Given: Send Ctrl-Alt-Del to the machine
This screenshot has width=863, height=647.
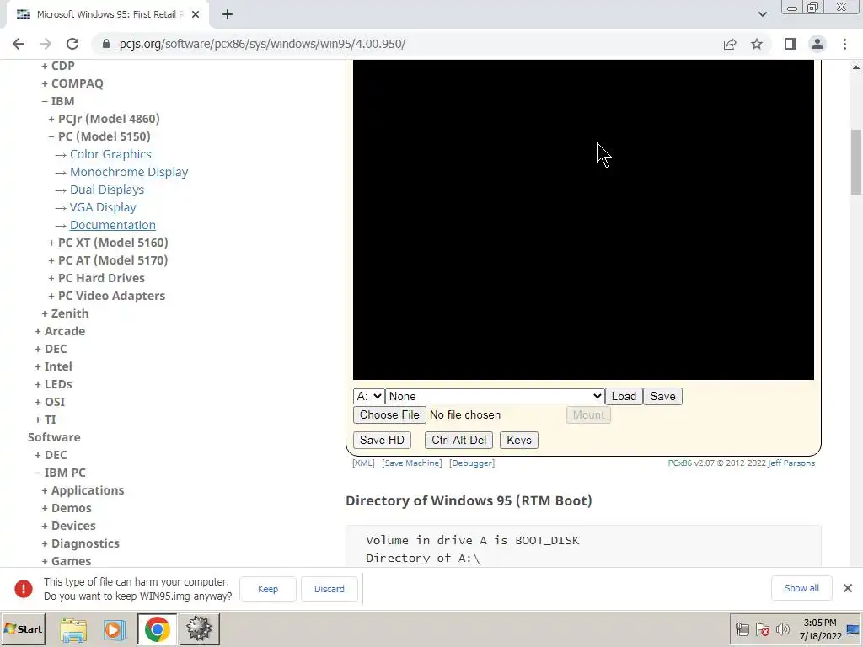Looking at the screenshot, I should coord(459,440).
